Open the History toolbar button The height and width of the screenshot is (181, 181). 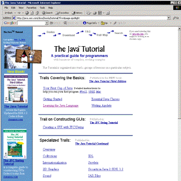point(77,13)
